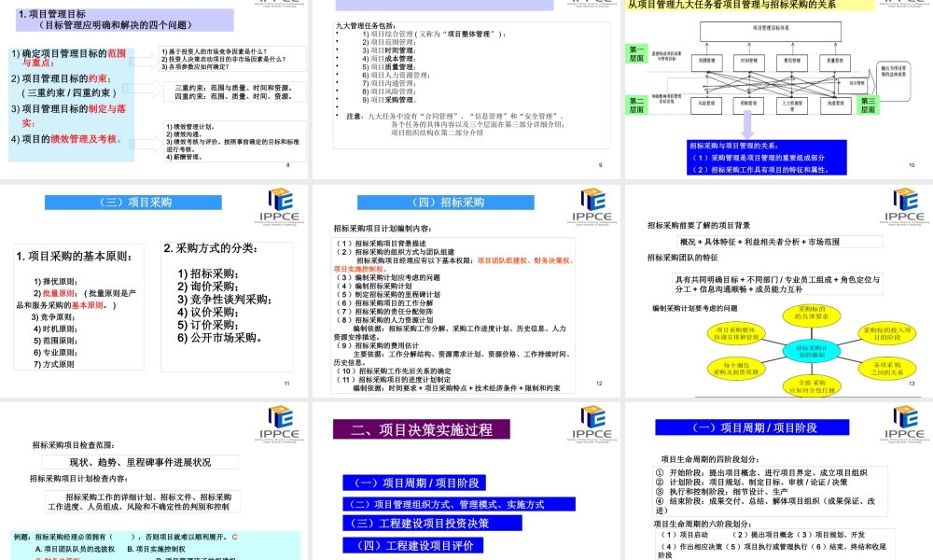
Task: Click IPPCE logo on 项目决策实施过程 slide
Action: pos(592,424)
